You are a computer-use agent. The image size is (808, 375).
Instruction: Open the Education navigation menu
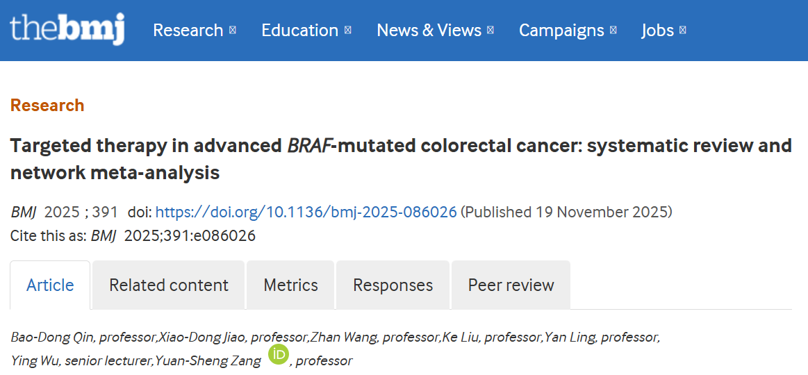pos(299,31)
